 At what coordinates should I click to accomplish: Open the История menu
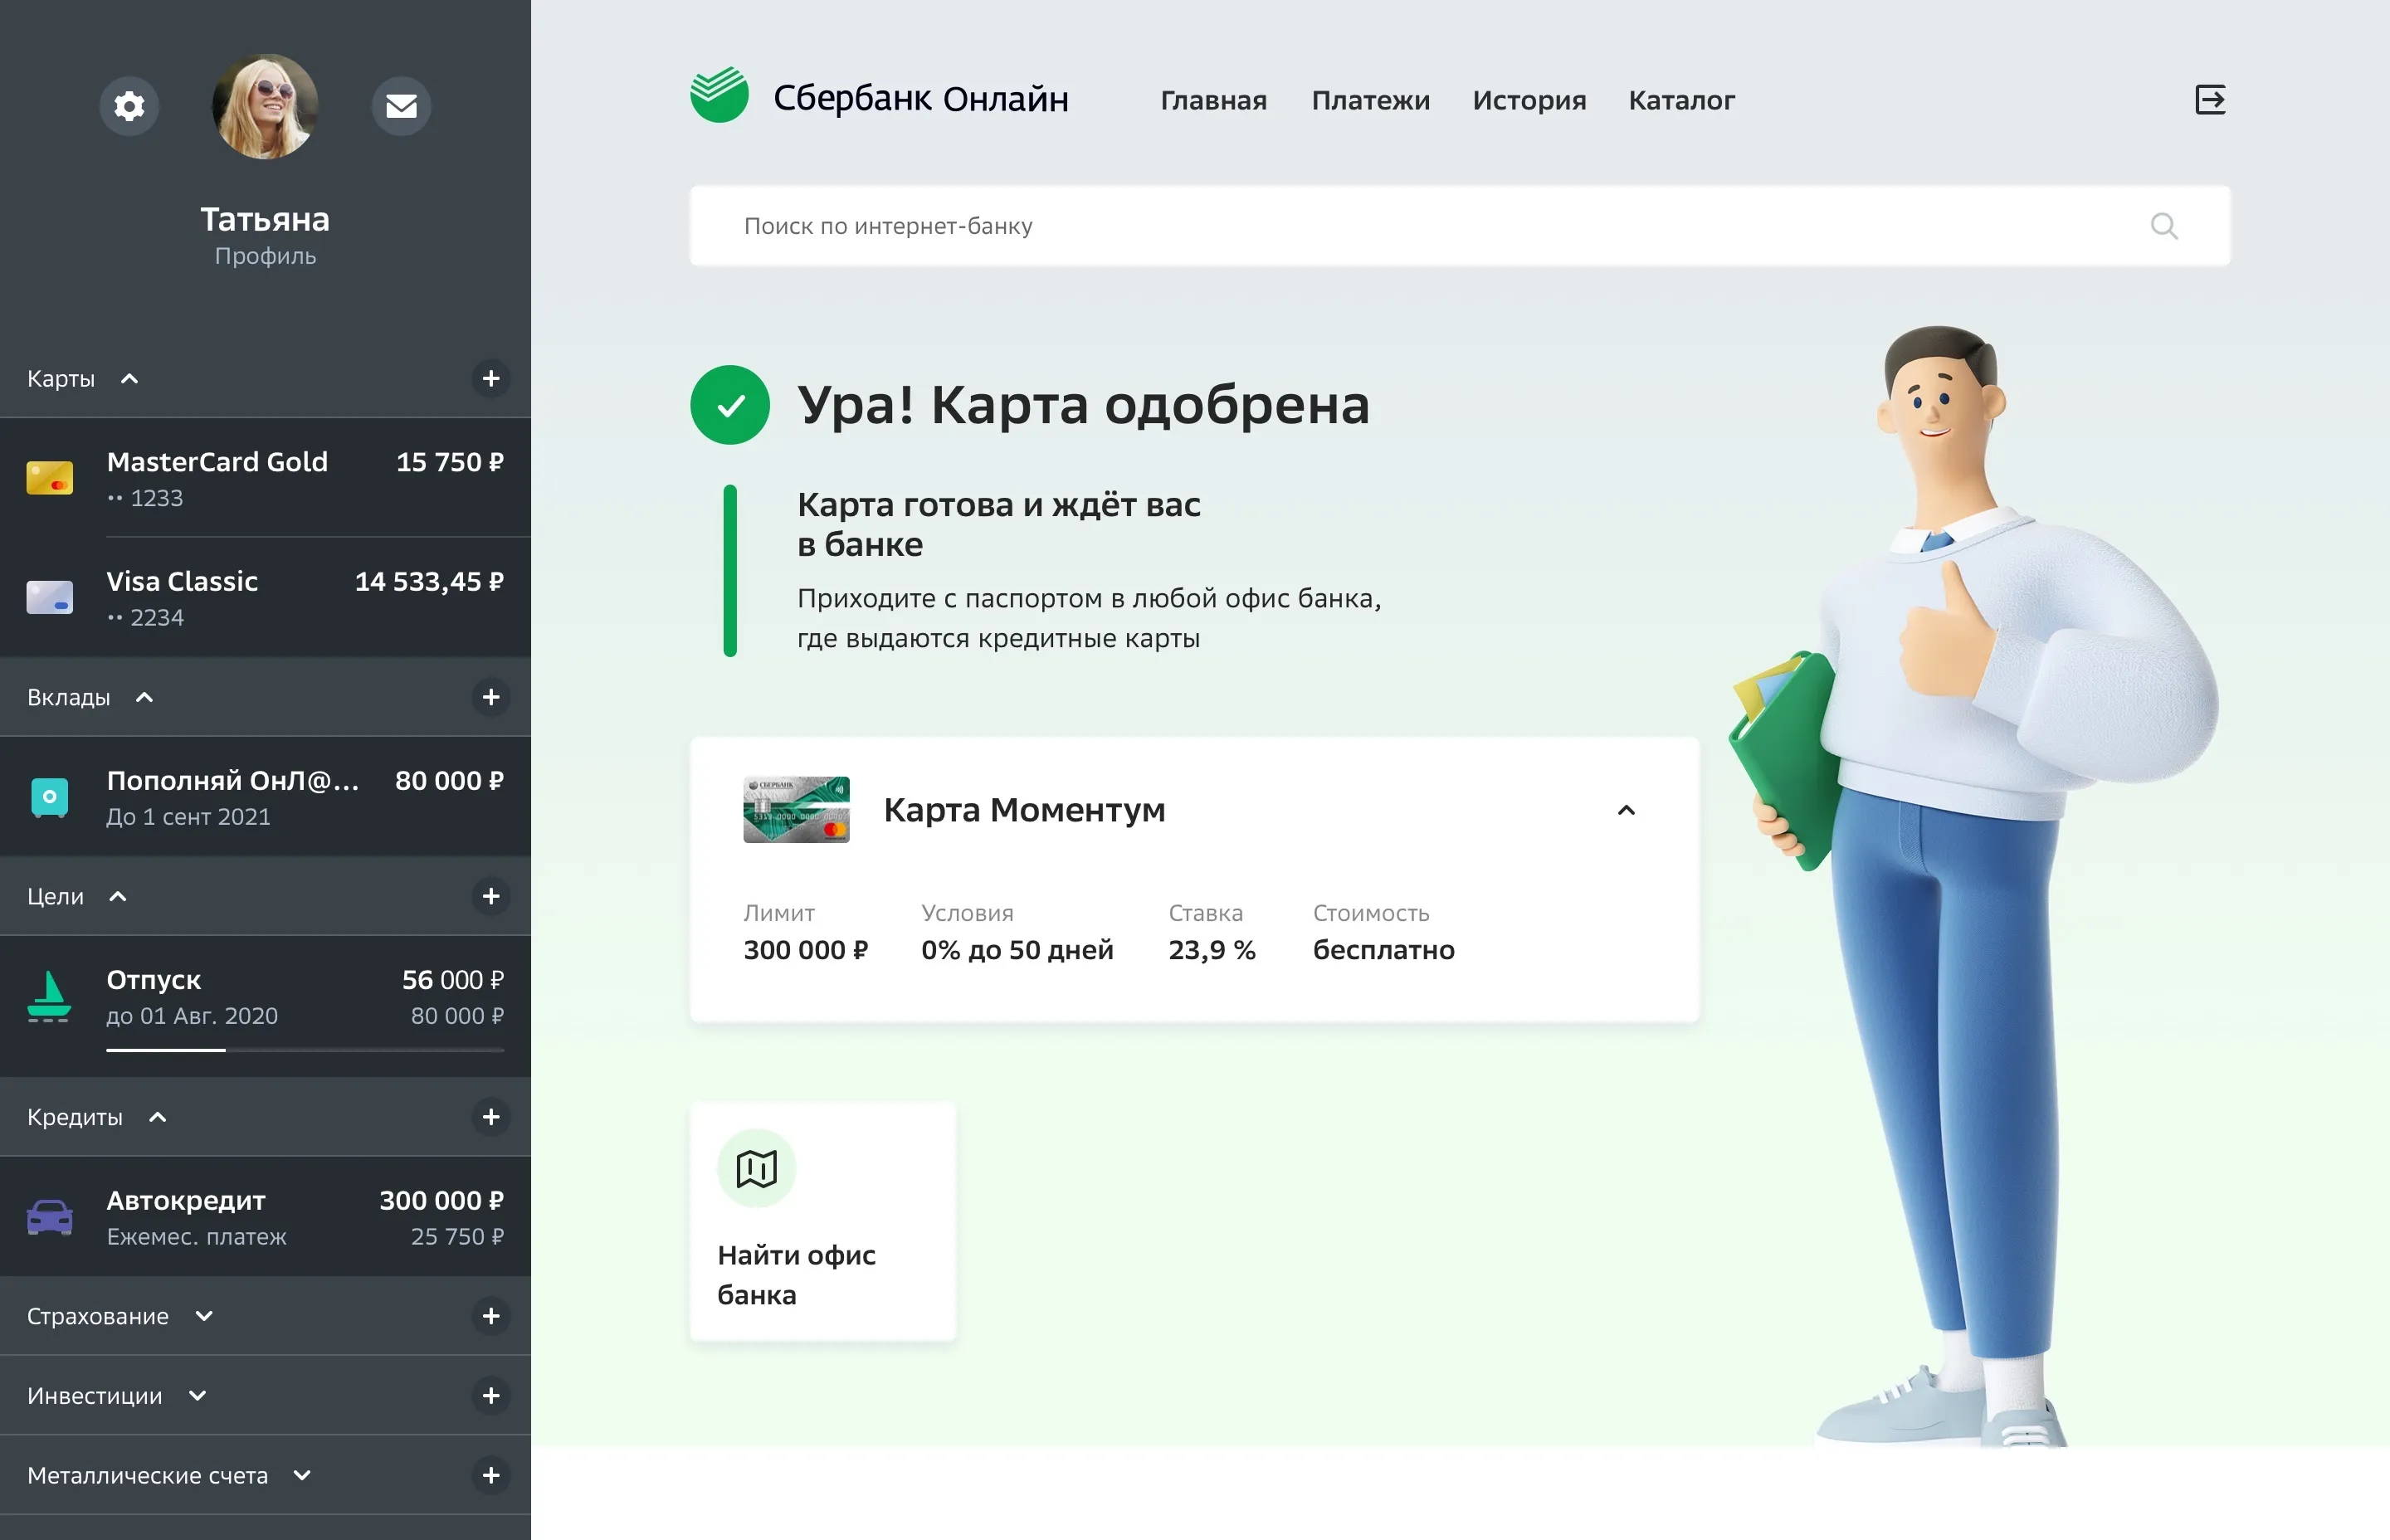point(1529,101)
